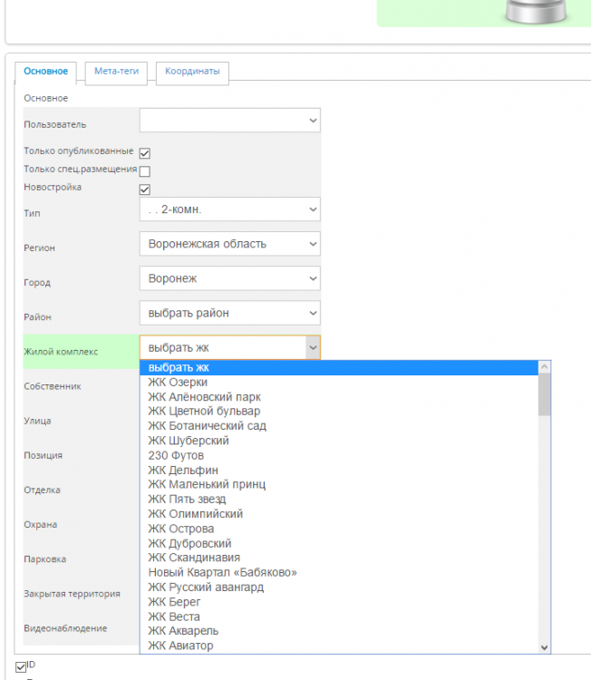Enable Только спец.размещения checkbox
Viewport: 591px width, 680px height.
pos(144,170)
